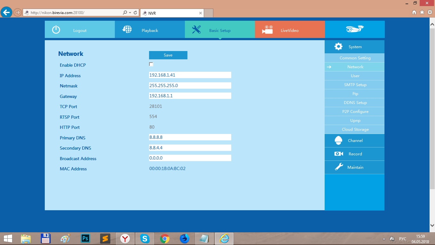435x245 pixels.
Task: Open Playback via the globe icon
Action: tap(127, 29)
